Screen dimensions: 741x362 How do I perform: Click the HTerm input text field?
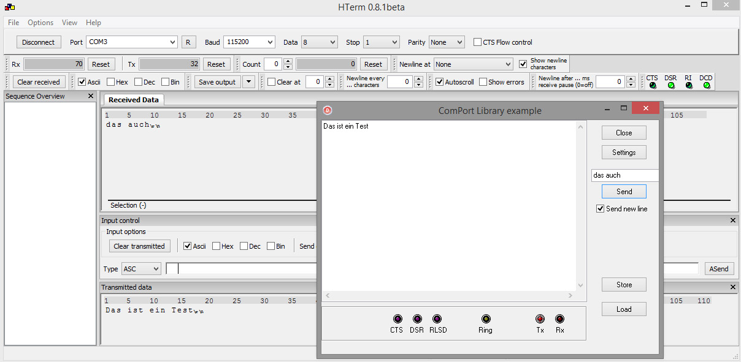431,269
